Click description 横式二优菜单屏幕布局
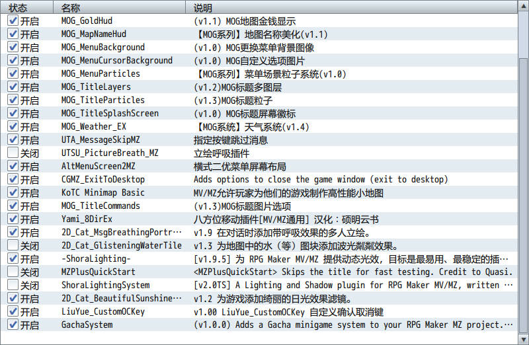Viewport: 529px width, 345px height. (240, 167)
